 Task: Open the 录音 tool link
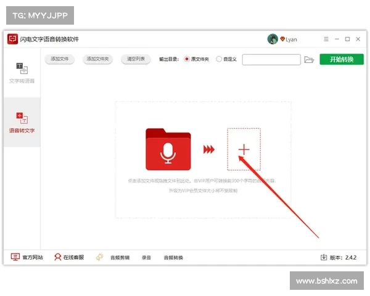146,258
